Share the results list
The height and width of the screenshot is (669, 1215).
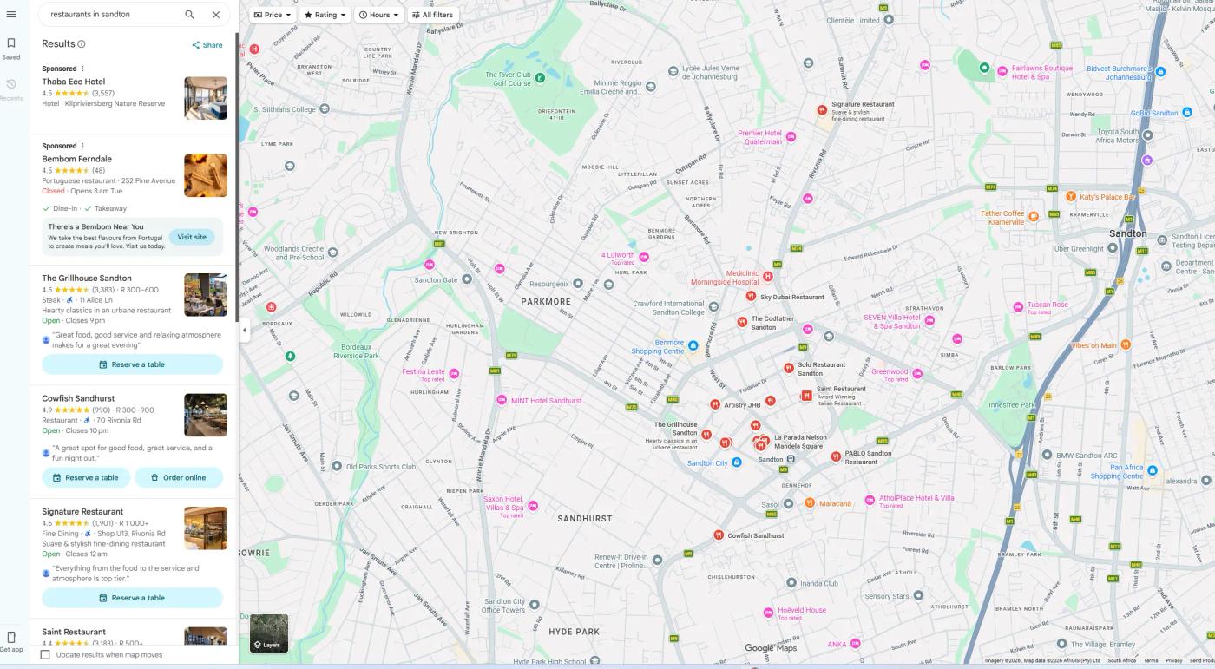[207, 45]
